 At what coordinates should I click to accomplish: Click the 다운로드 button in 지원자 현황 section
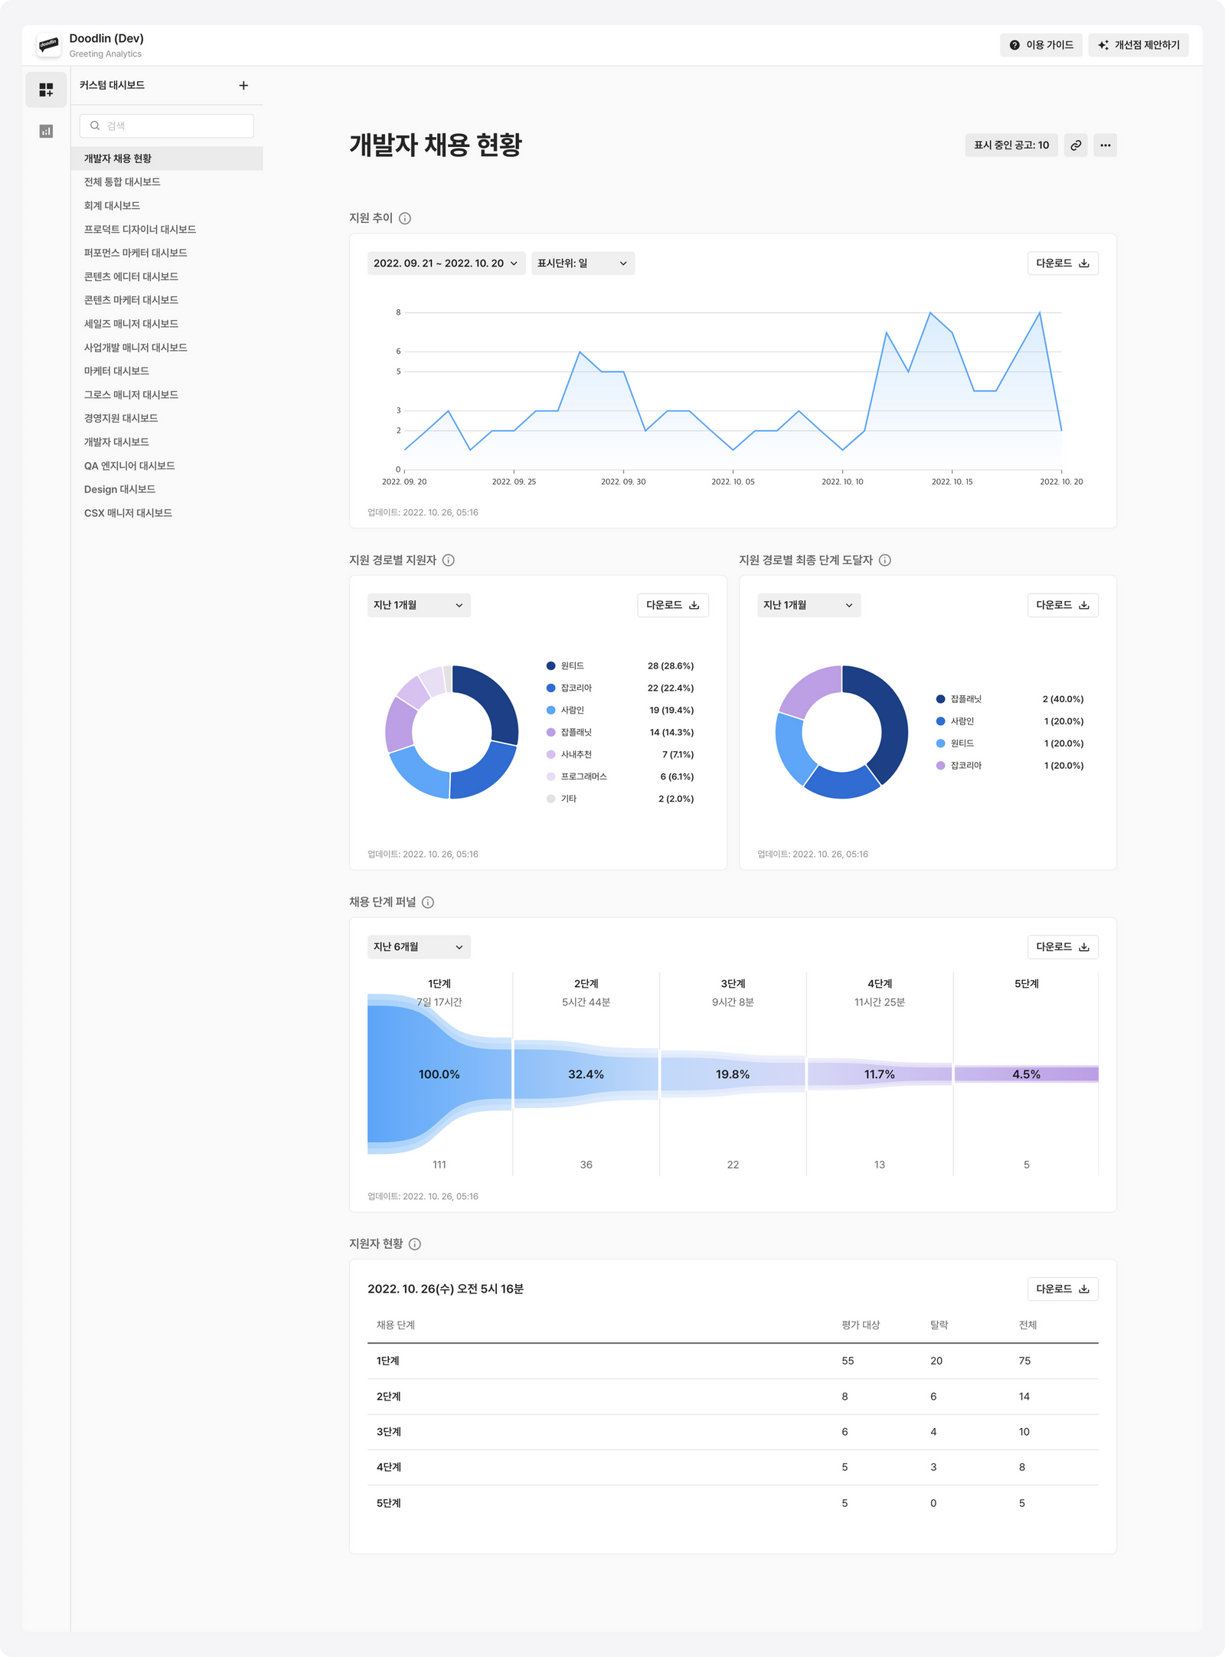[x=1063, y=1289]
